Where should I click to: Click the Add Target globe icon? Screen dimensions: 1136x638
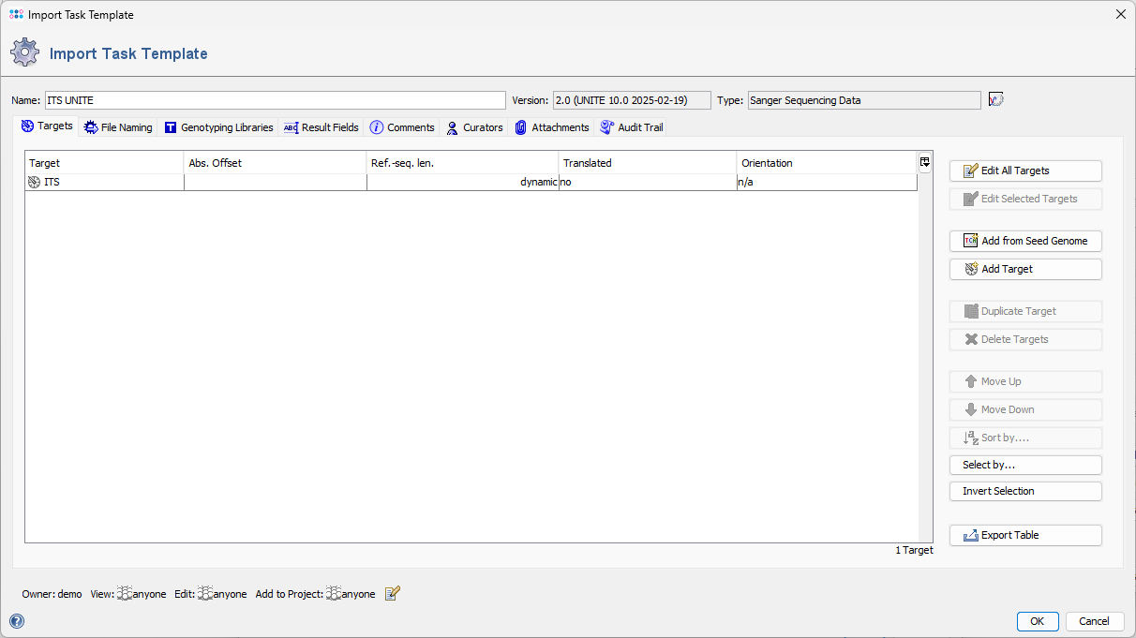tap(972, 269)
